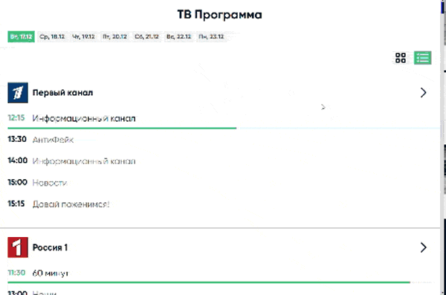Switch to grid view layout icon
Screen dimensions: 446x295
401,58
